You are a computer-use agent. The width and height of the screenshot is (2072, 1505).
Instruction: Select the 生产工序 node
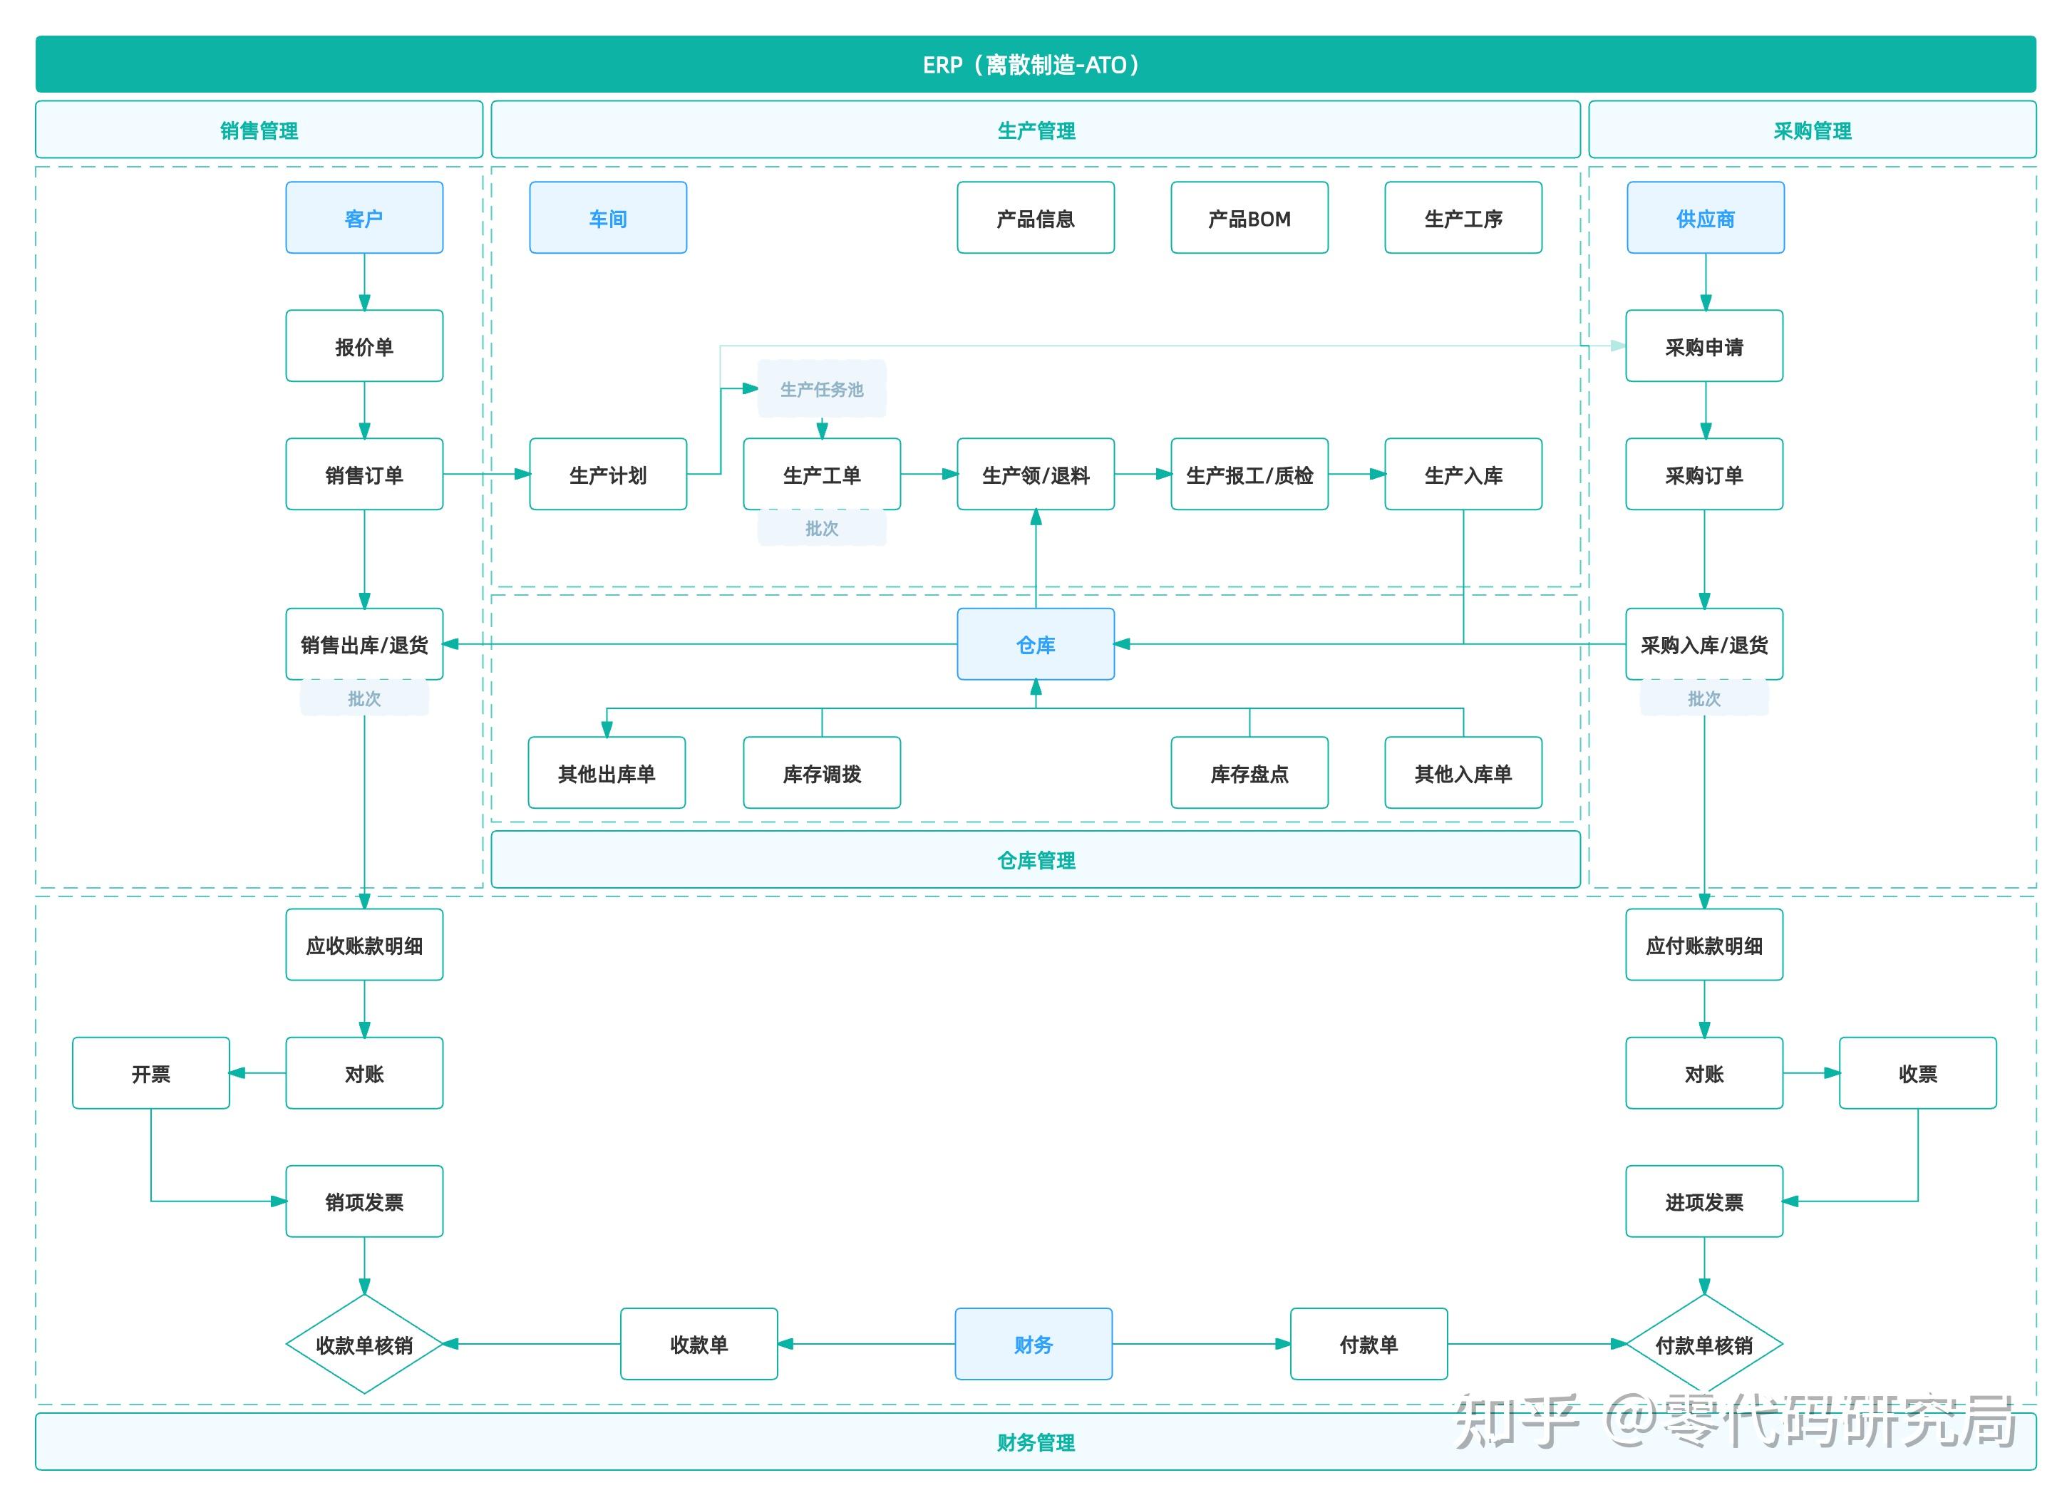[x=1463, y=218]
